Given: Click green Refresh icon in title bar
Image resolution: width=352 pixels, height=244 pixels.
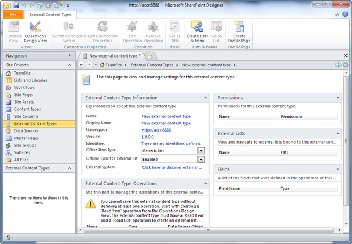Looking at the screenshot, I should click(40, 5).
